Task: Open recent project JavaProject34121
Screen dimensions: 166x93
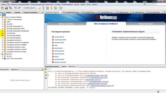Action: click(x=60, y=40)
